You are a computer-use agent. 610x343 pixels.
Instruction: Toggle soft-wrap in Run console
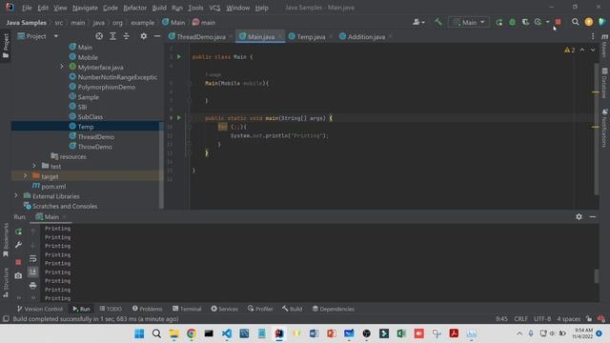(x=33, y=258)
